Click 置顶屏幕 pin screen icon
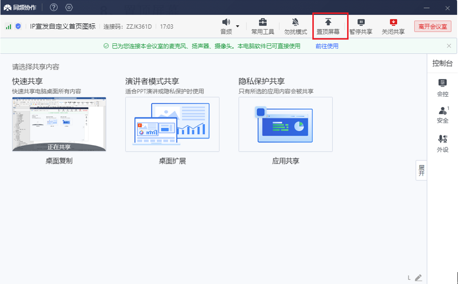Screen dimensions: 458x284 point(328,22)
